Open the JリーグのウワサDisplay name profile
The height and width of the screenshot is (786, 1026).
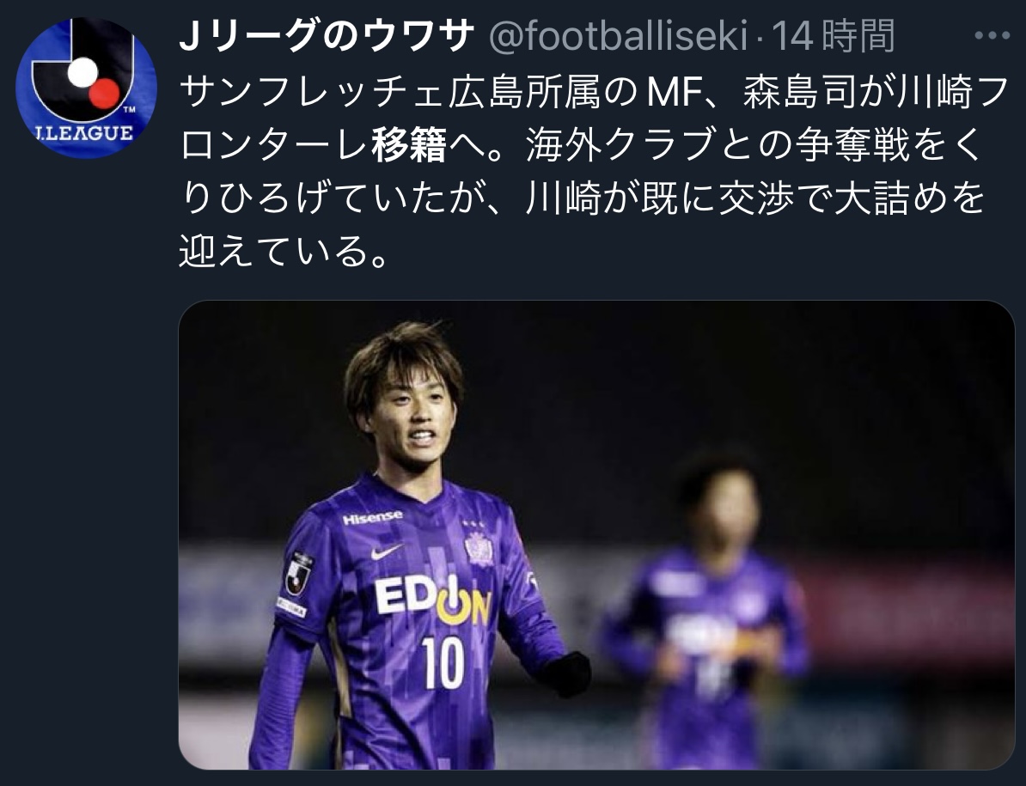pos(327,37)
